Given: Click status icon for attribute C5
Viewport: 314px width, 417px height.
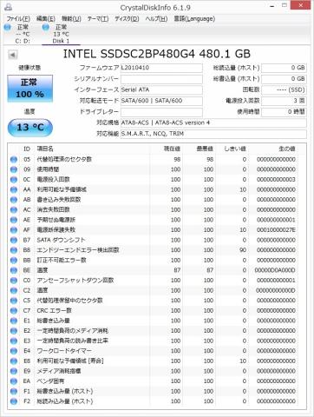Looking at the screenshot, I should click(14, 301).
